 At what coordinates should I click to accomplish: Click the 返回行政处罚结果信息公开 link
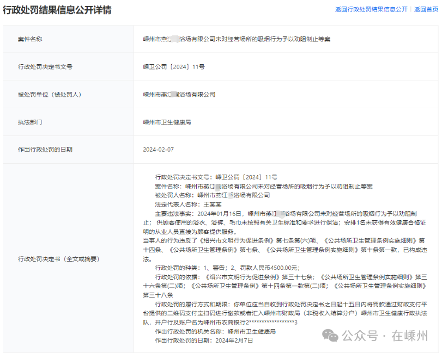[371, 9]
